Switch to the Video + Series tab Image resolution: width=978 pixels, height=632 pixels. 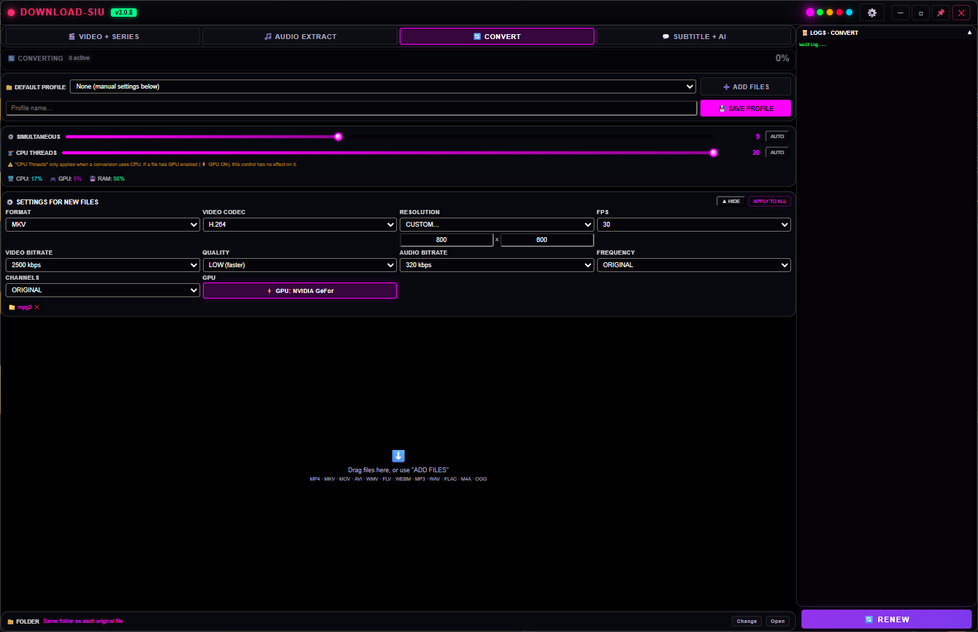click(103, 36)
